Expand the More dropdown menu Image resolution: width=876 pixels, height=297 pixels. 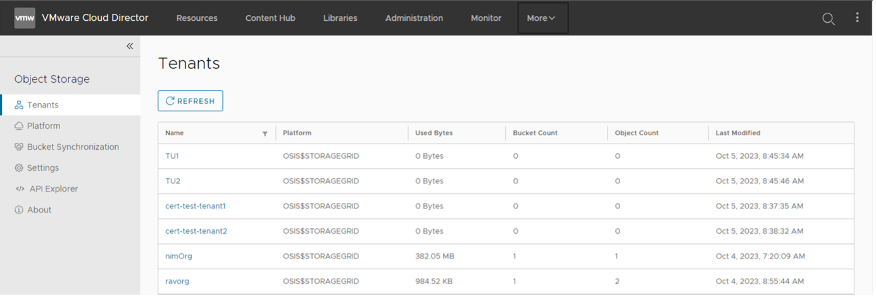[x=541, y=18]
